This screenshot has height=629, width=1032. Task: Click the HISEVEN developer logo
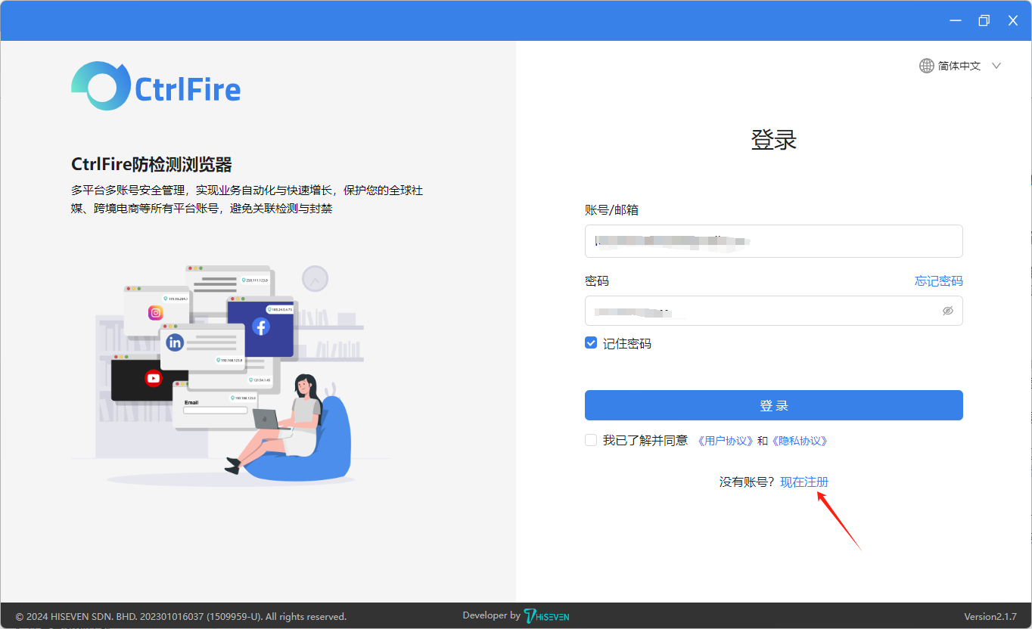(546, 616)
